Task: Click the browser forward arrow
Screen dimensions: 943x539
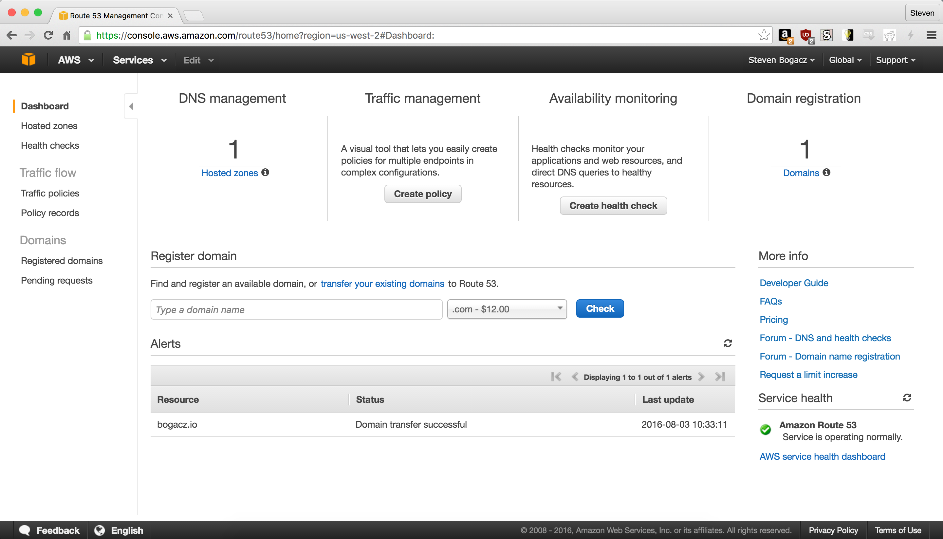Action: [x=29, y=36]
